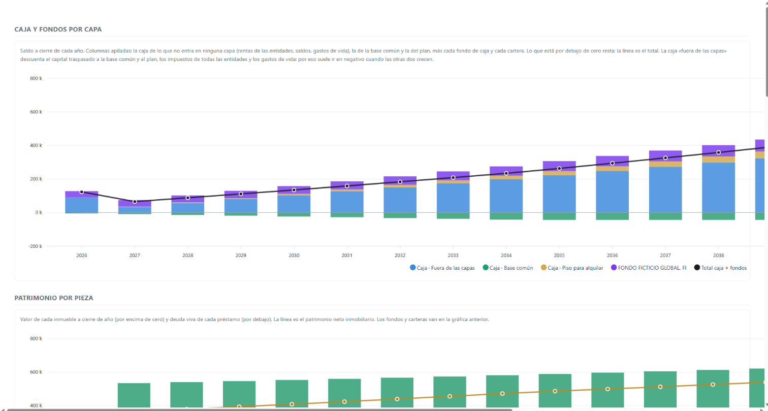Click the '400 k' label in the first chart
768x411 pixels.
pyautogui.click(x=36, y=145)
